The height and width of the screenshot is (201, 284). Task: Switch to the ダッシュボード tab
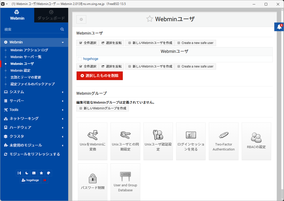click(51, 15)
